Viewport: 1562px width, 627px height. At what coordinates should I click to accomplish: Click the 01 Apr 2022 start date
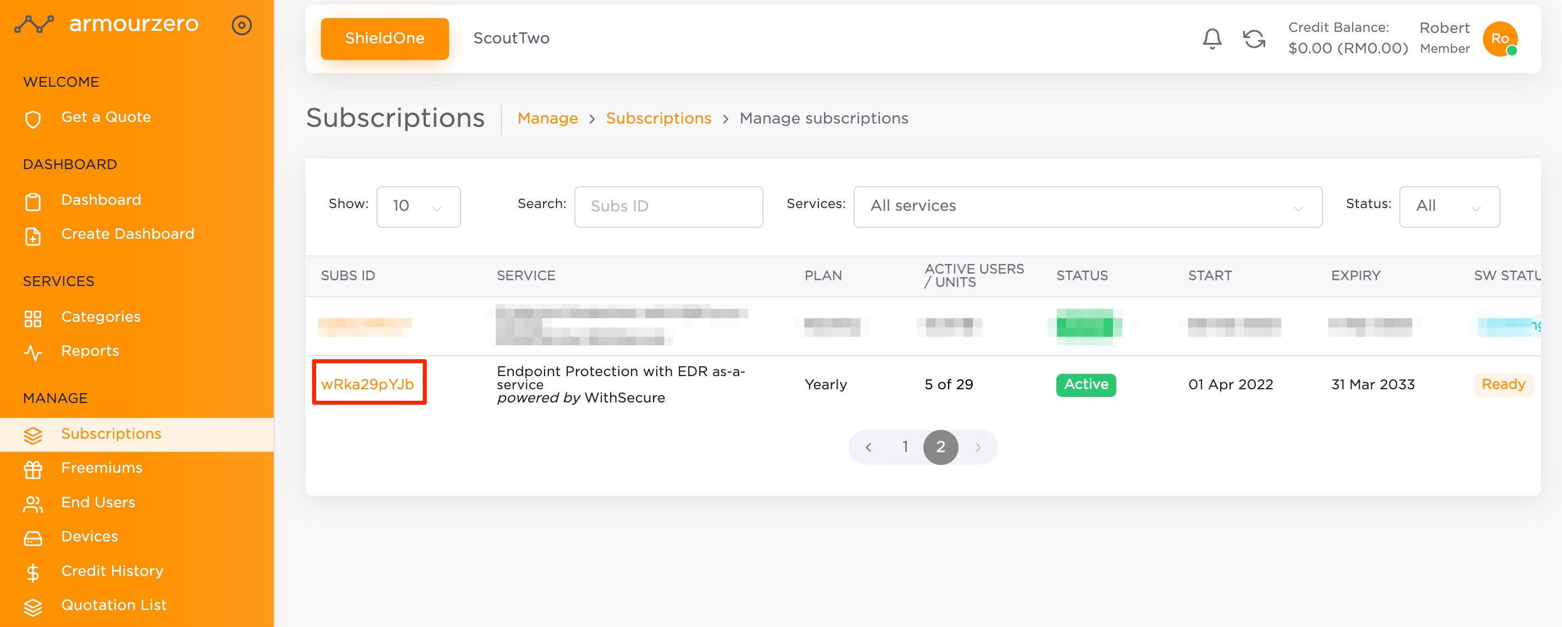(1231, 385)
